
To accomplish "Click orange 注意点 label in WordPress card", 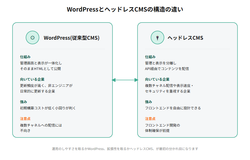I will click(25, 119).
